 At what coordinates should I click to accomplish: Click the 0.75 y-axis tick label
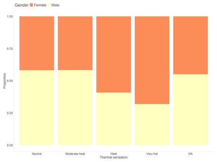(10, 48)
